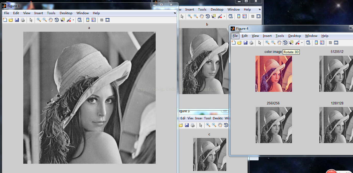Open File menu in Figure 4
This screenshot has height=173, width=353.
point(235,36)
